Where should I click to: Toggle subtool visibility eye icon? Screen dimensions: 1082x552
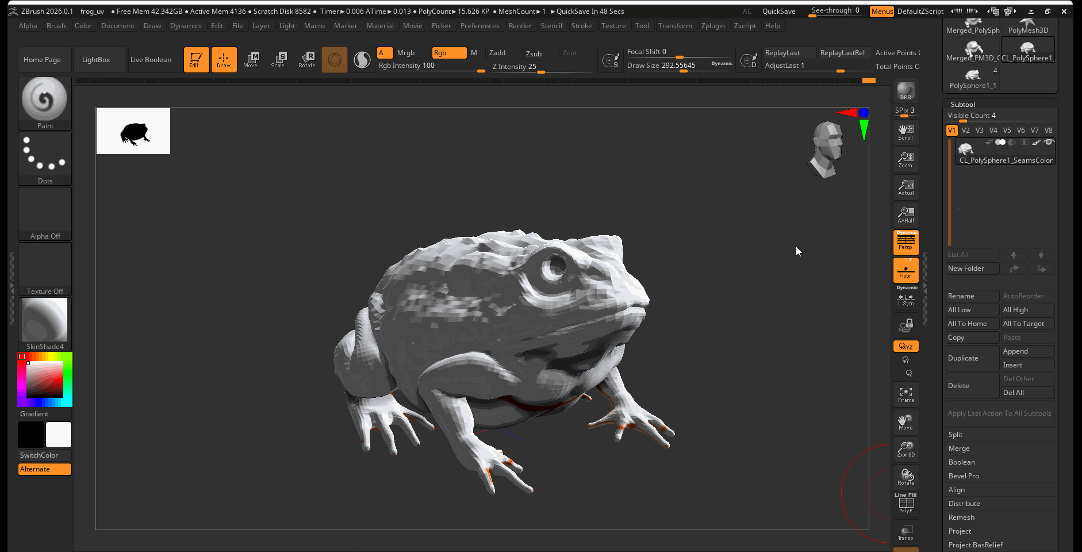coord(1049,142)
